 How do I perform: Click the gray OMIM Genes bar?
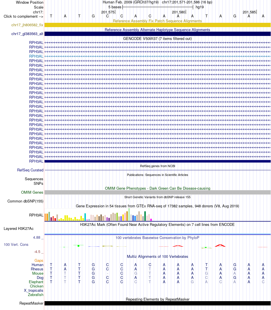pos(157,193)
